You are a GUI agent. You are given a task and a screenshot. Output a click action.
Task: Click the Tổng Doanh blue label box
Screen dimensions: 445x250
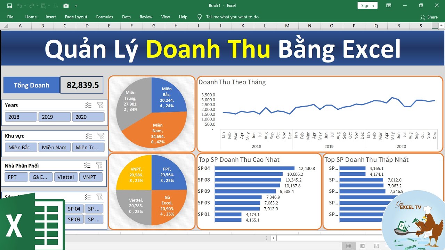32,85
